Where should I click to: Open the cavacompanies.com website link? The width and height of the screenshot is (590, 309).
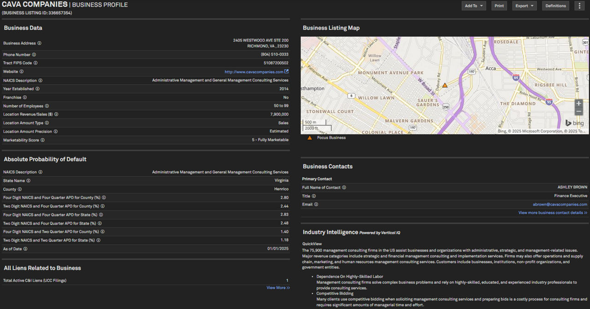[254, 72]
